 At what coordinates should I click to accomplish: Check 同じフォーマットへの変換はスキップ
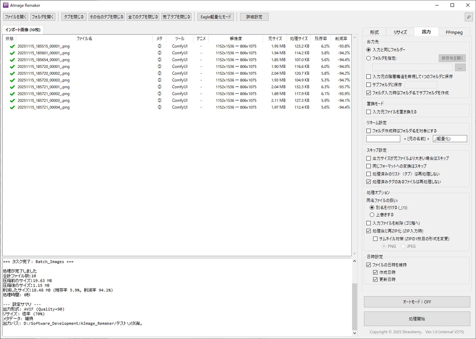pyautogui.click(x=369, y=165)
